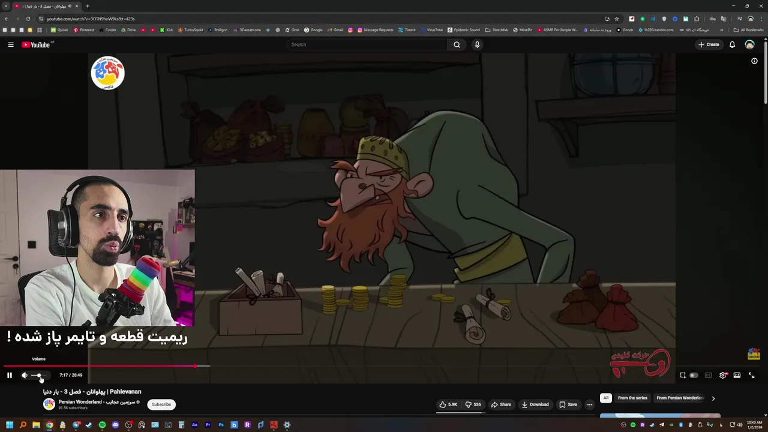This screenshot has width=768, height=432.
Task: Open the taskbar clock and date
Action: (754, 425)
